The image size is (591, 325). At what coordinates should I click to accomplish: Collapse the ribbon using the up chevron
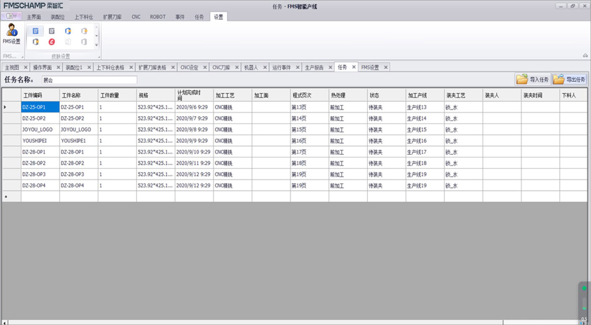coord(585,56)
